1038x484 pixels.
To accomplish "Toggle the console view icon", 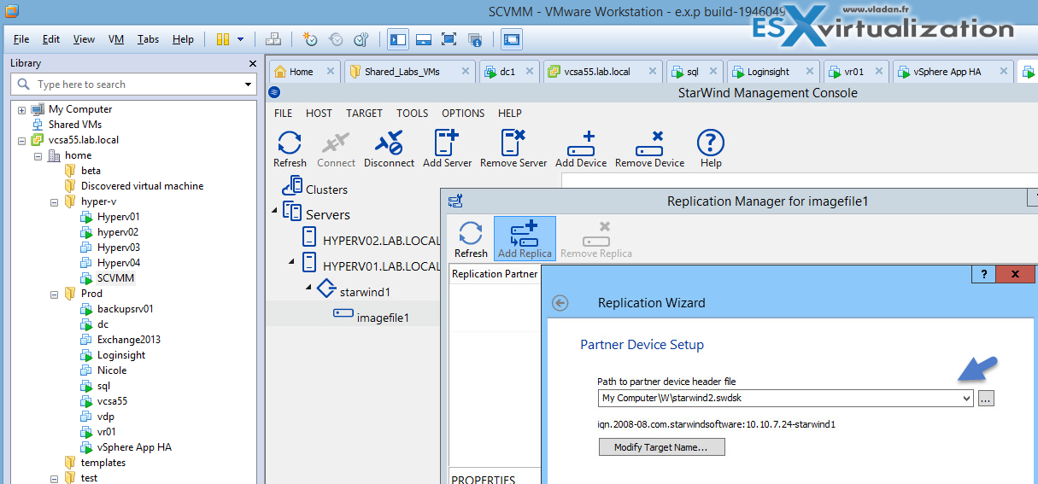I will (x=512, y=39).
